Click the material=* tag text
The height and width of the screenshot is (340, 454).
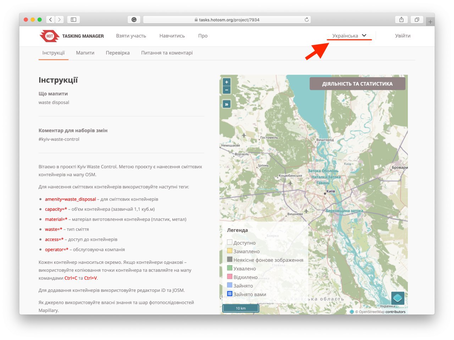click(56, 219)
